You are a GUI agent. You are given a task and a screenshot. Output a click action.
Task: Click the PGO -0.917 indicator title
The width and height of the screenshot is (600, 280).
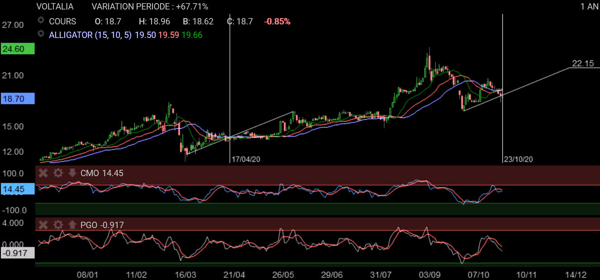(102, 224)
